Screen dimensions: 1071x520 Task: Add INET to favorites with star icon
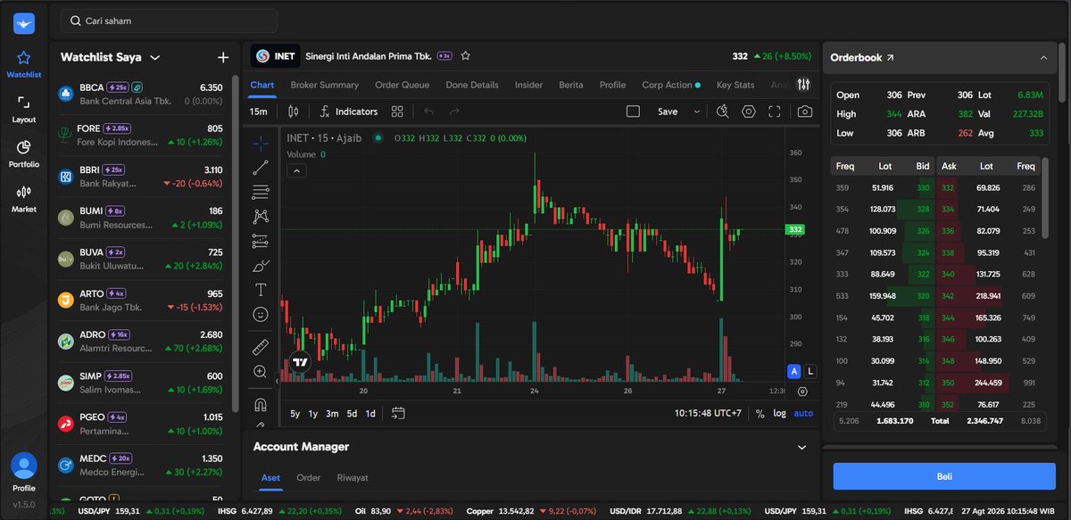(465, 55)
